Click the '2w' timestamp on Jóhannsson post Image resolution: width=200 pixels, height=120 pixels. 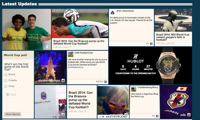[x=147, y=43]
